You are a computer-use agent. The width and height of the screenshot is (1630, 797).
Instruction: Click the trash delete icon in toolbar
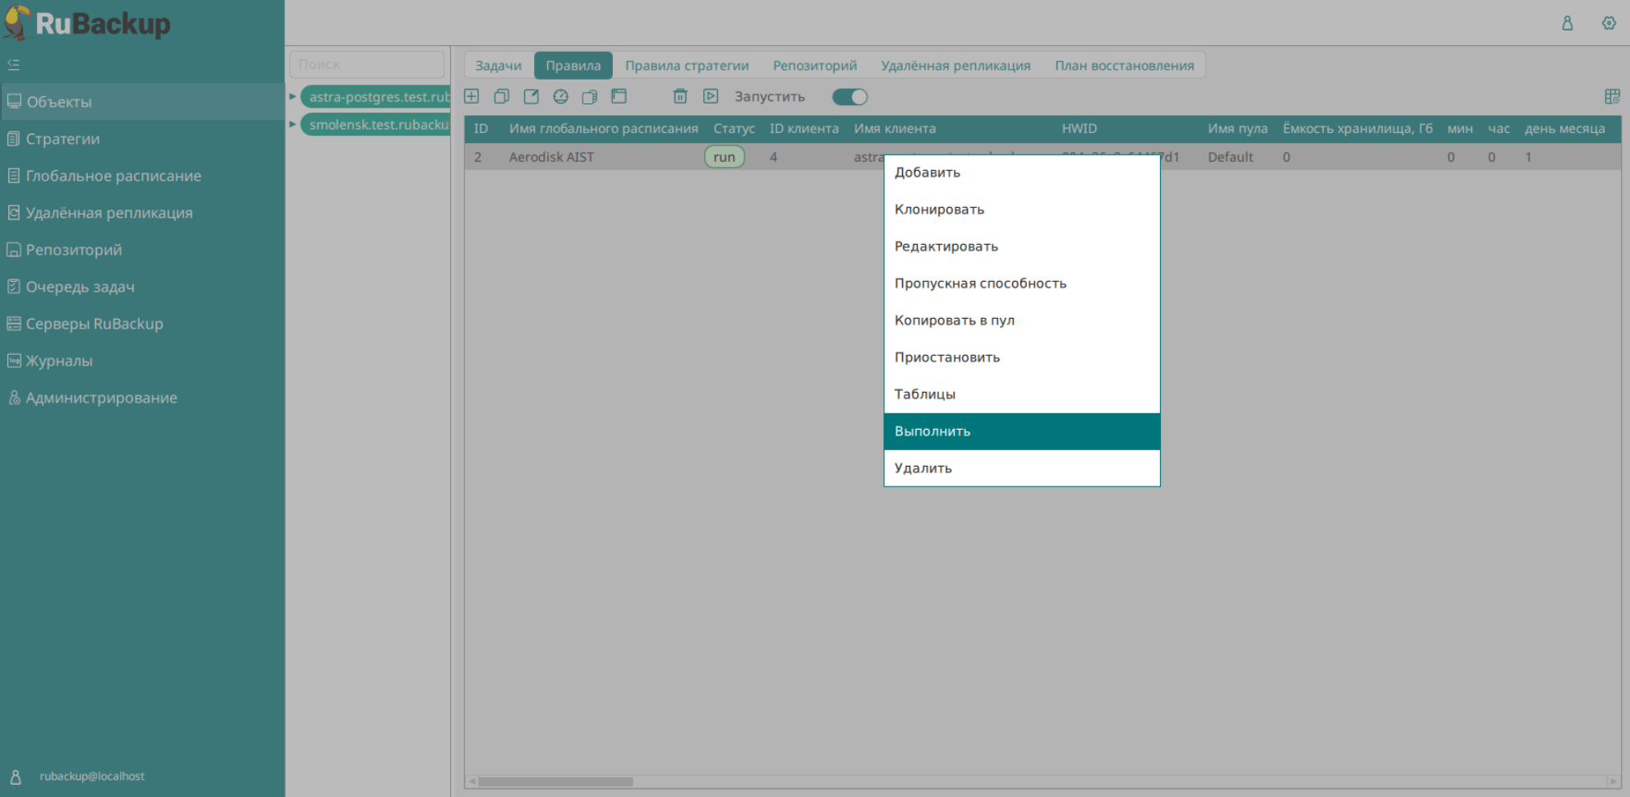click(680, 97)
